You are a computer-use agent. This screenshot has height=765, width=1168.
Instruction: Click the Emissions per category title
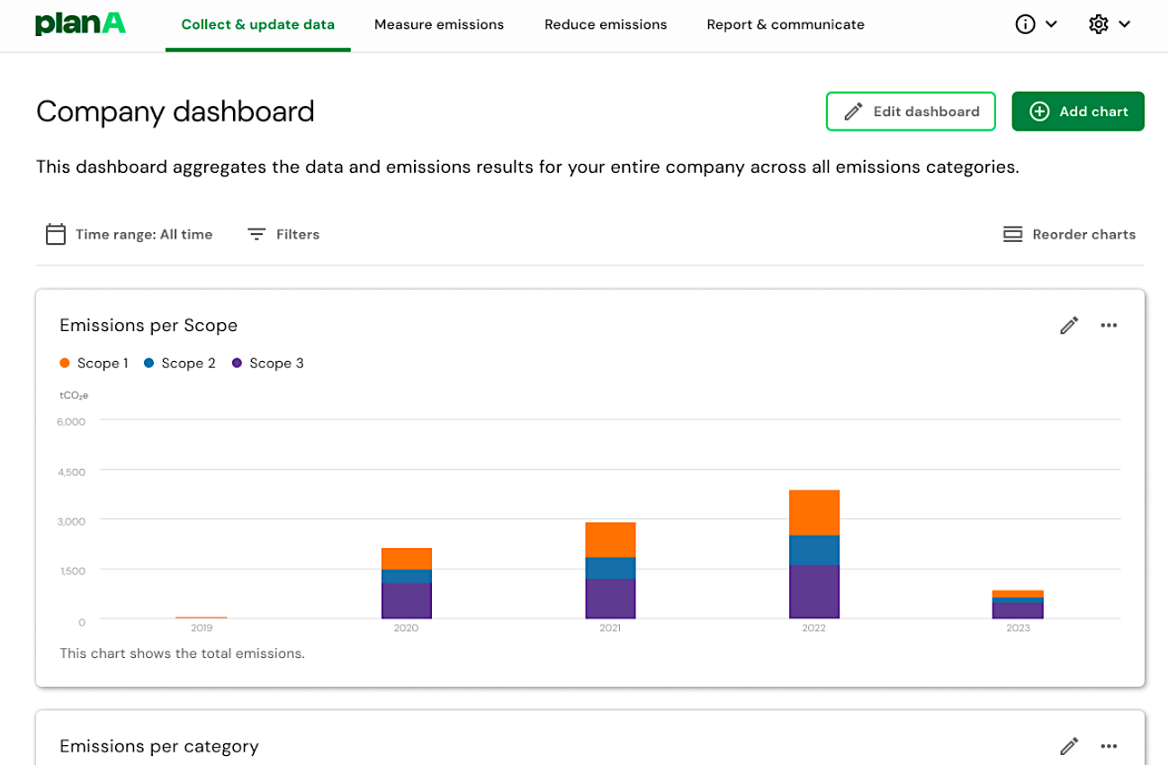[159, 747]
